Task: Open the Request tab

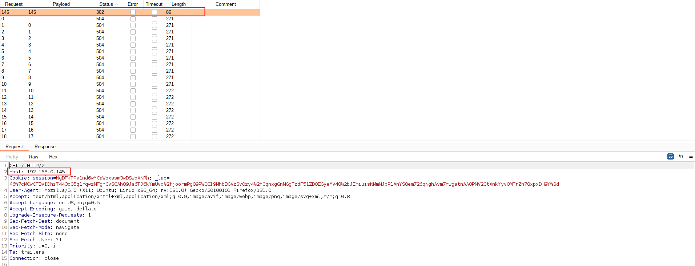Action: (x=14, y=147)
